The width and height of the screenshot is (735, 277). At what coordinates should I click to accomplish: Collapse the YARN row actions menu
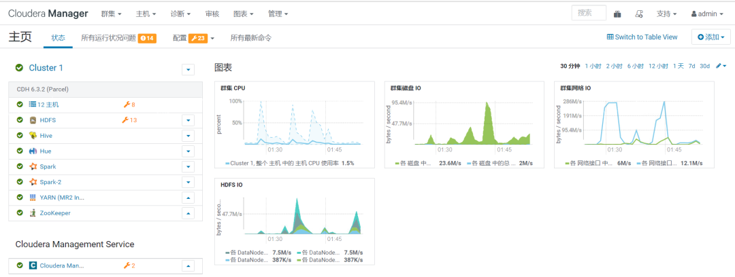(x=188, y=198)
